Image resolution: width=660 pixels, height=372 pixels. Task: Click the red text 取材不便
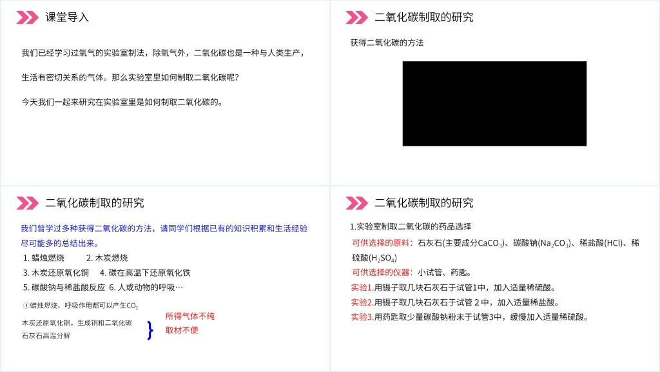tap(182, 330)
